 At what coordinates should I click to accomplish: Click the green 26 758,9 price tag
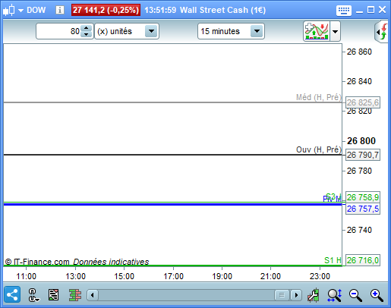pos(363,197)
